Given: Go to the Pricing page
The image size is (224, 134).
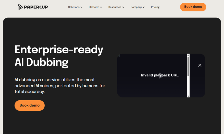Looking at the screenshot, I should [155, 7].
